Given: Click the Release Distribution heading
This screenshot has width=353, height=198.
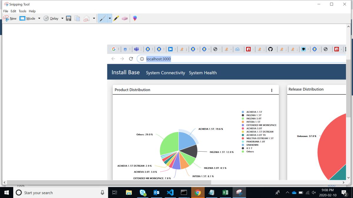Looking at the screenshot, I should click(306, 89).
